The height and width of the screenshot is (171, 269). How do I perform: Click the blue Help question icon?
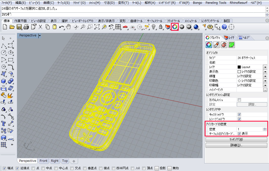pos(224,27)
